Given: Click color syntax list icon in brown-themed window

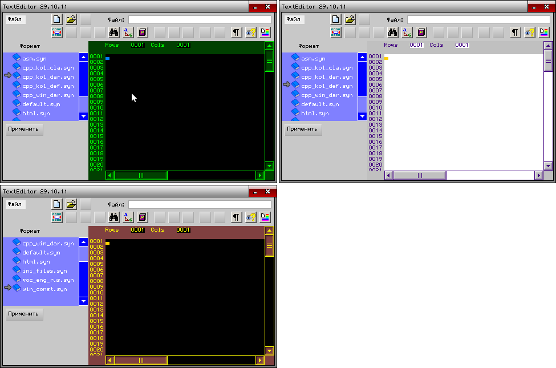Looking at the screenshot, I should 265,217.
